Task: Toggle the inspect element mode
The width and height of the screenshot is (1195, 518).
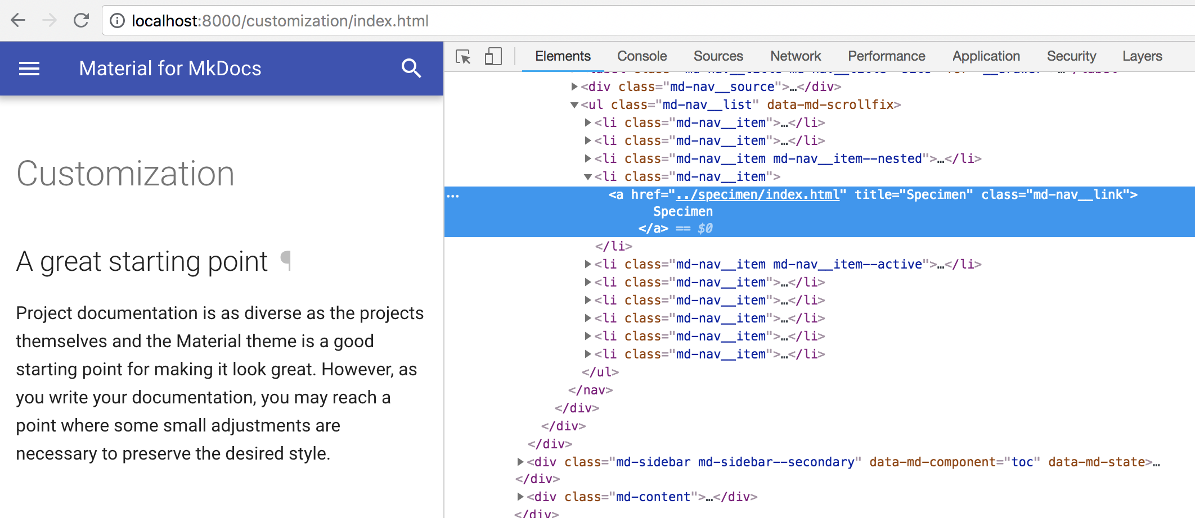Action: coord(462,57)
